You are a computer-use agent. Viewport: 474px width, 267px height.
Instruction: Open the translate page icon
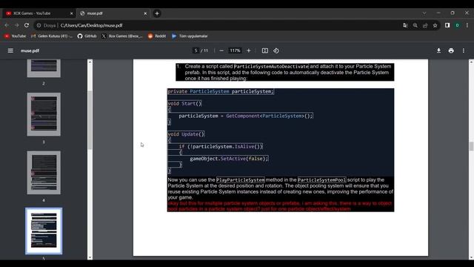pos(405,25)
